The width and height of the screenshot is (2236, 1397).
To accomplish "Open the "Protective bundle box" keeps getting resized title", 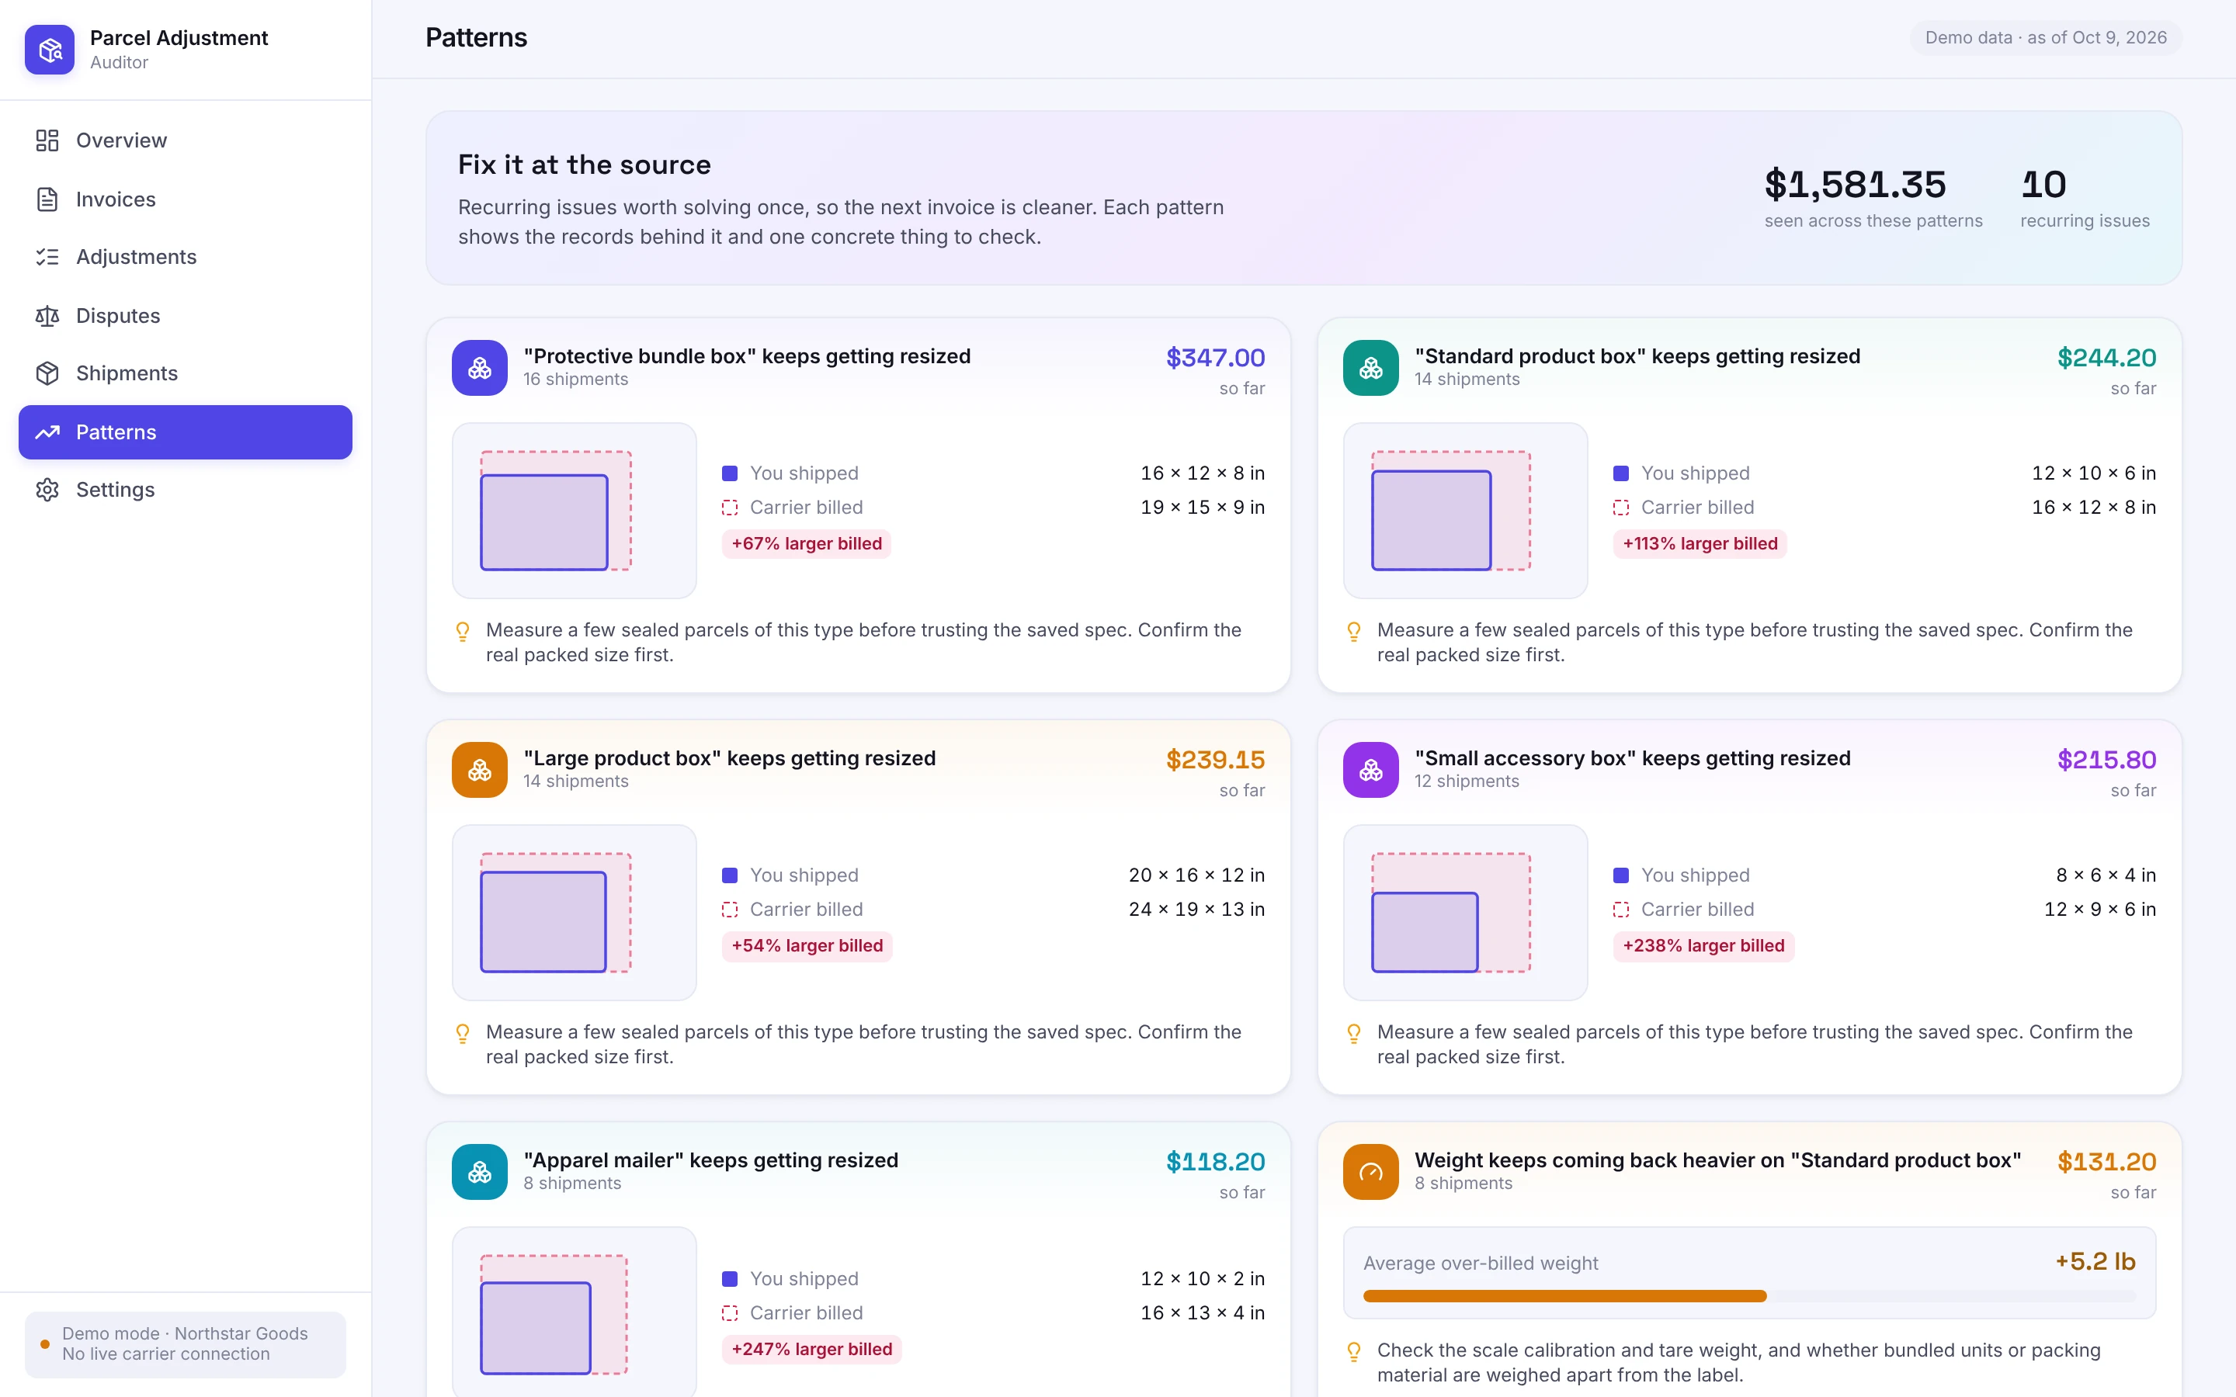I will 747,357.
